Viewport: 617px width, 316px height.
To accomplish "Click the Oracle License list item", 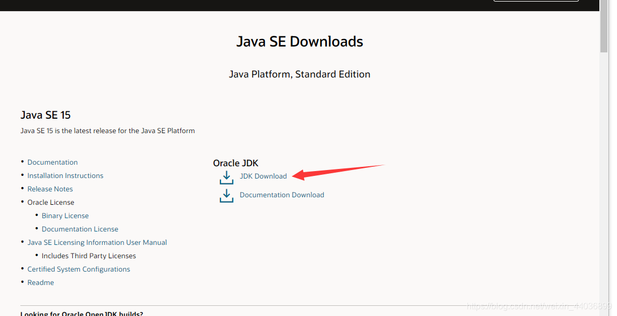I will tap(51, 203).
